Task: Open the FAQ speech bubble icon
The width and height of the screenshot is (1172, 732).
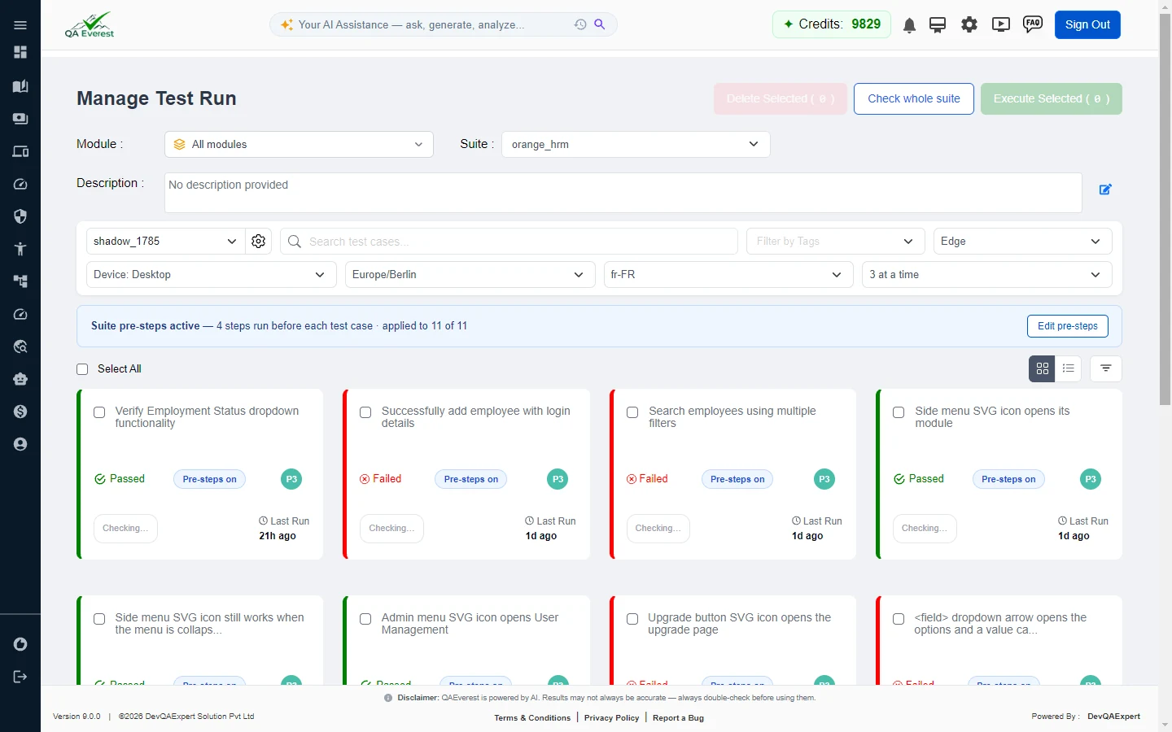Action: click(1033, 24)
